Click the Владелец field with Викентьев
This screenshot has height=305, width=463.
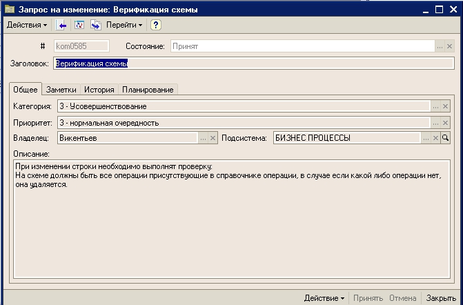tap(128, 138)
